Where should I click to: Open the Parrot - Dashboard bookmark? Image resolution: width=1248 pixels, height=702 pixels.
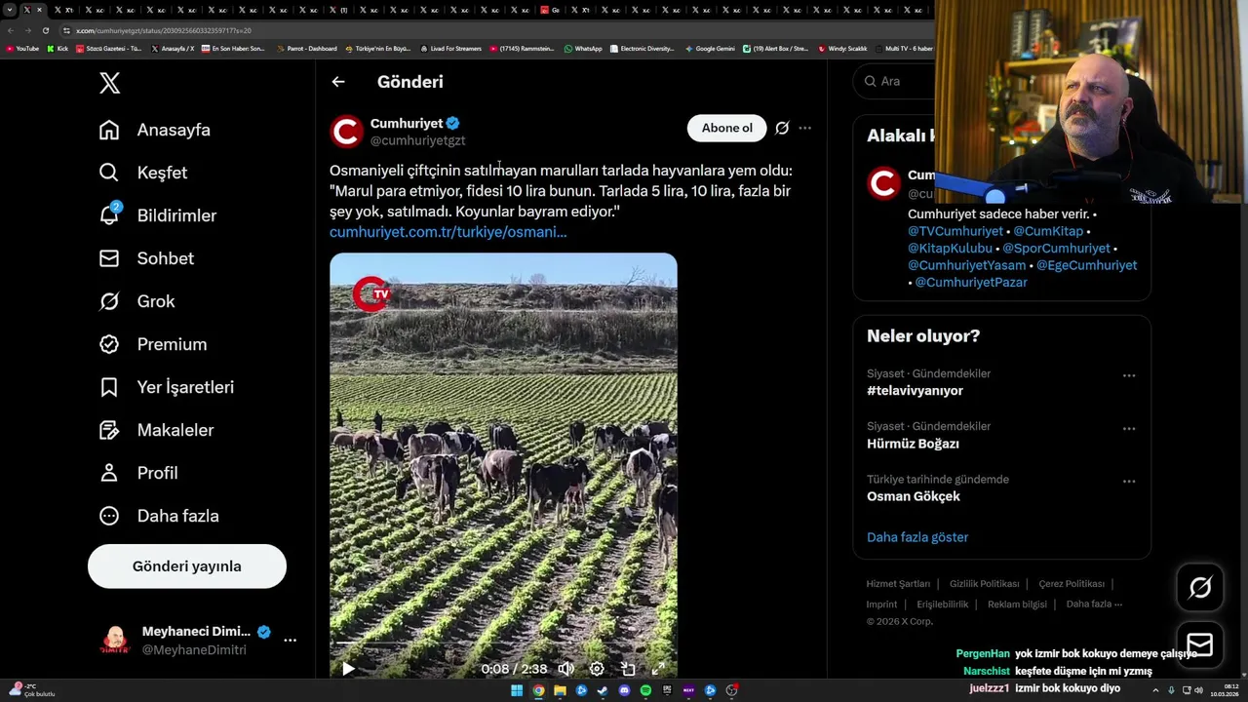306,49
